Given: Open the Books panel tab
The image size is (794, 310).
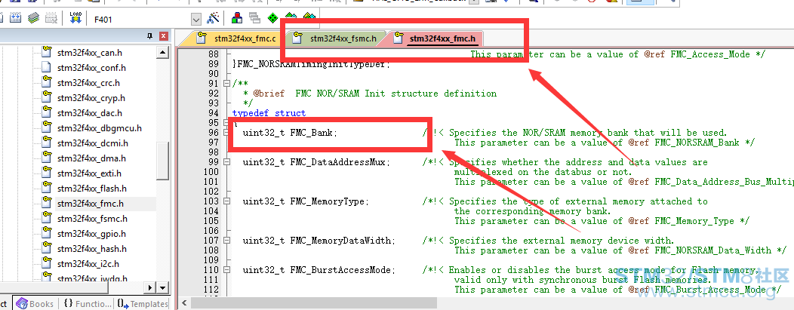Looking at the screenshot, I should [35, 304].
